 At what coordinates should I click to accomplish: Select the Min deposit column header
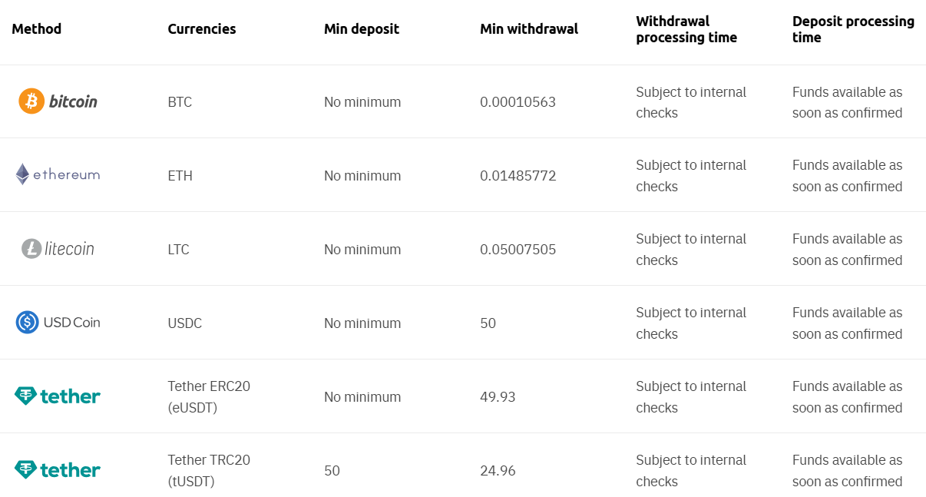(x=362, y=29)
